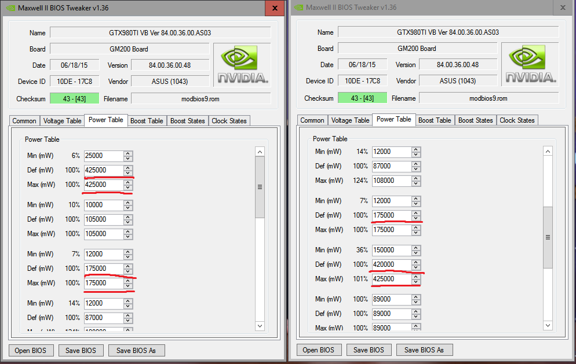The width and height of the screenshot is (576, 364).
Task: Increase the 420000 Def value in right window
Action: pos(416,262)
